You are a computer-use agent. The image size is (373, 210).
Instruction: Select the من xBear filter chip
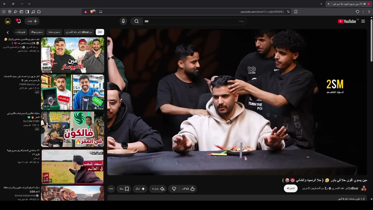click(79, 32)
